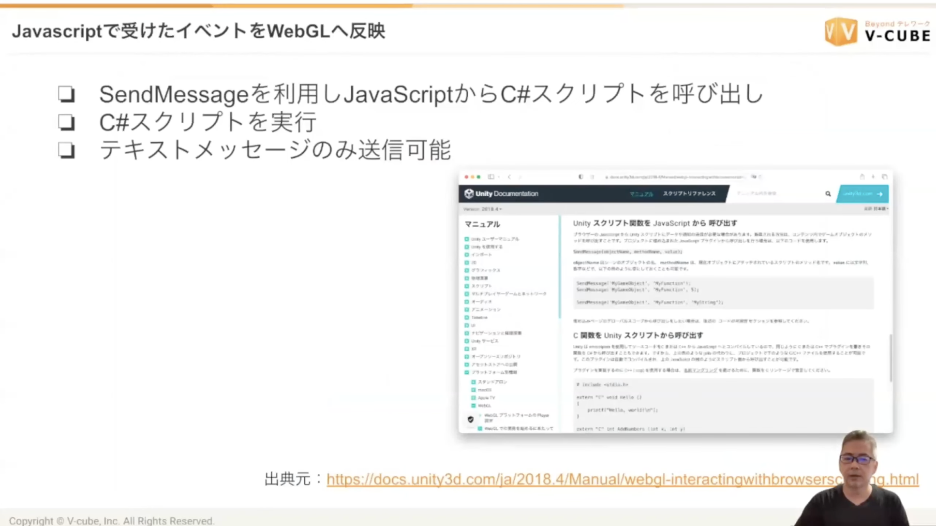Click the documentation page vertical scrollbar
936x526 pixels.
[x=890, y=358]
